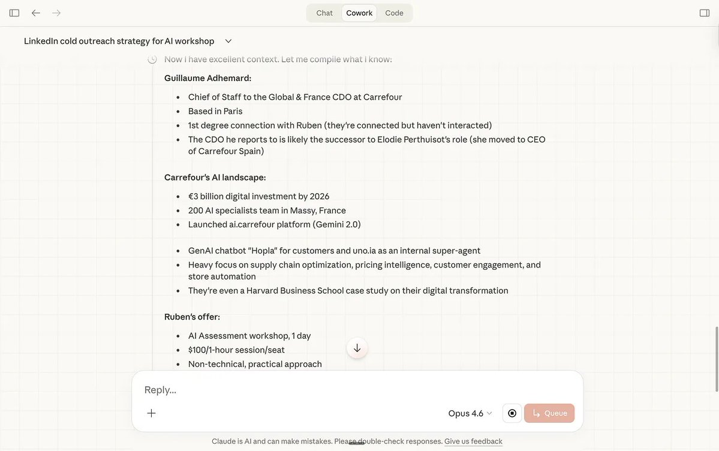Click the bullet about €3 billion investment
This screenshot has width=719, height=451.
point(258,196)
